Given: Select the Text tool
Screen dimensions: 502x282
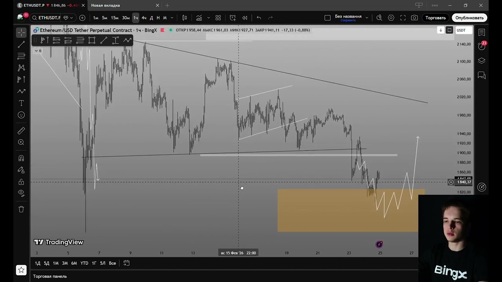Looking at the screenshot, I should click(x=21, y=103).
